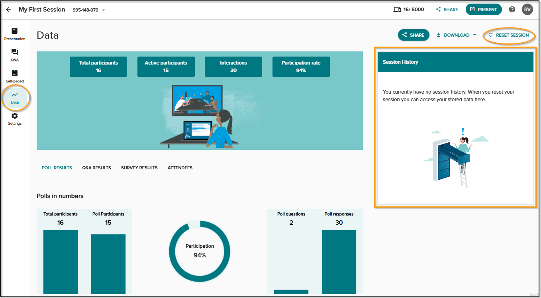
Task: Click the connected devices 16/5000 indicator
Action: coord(409,10)
